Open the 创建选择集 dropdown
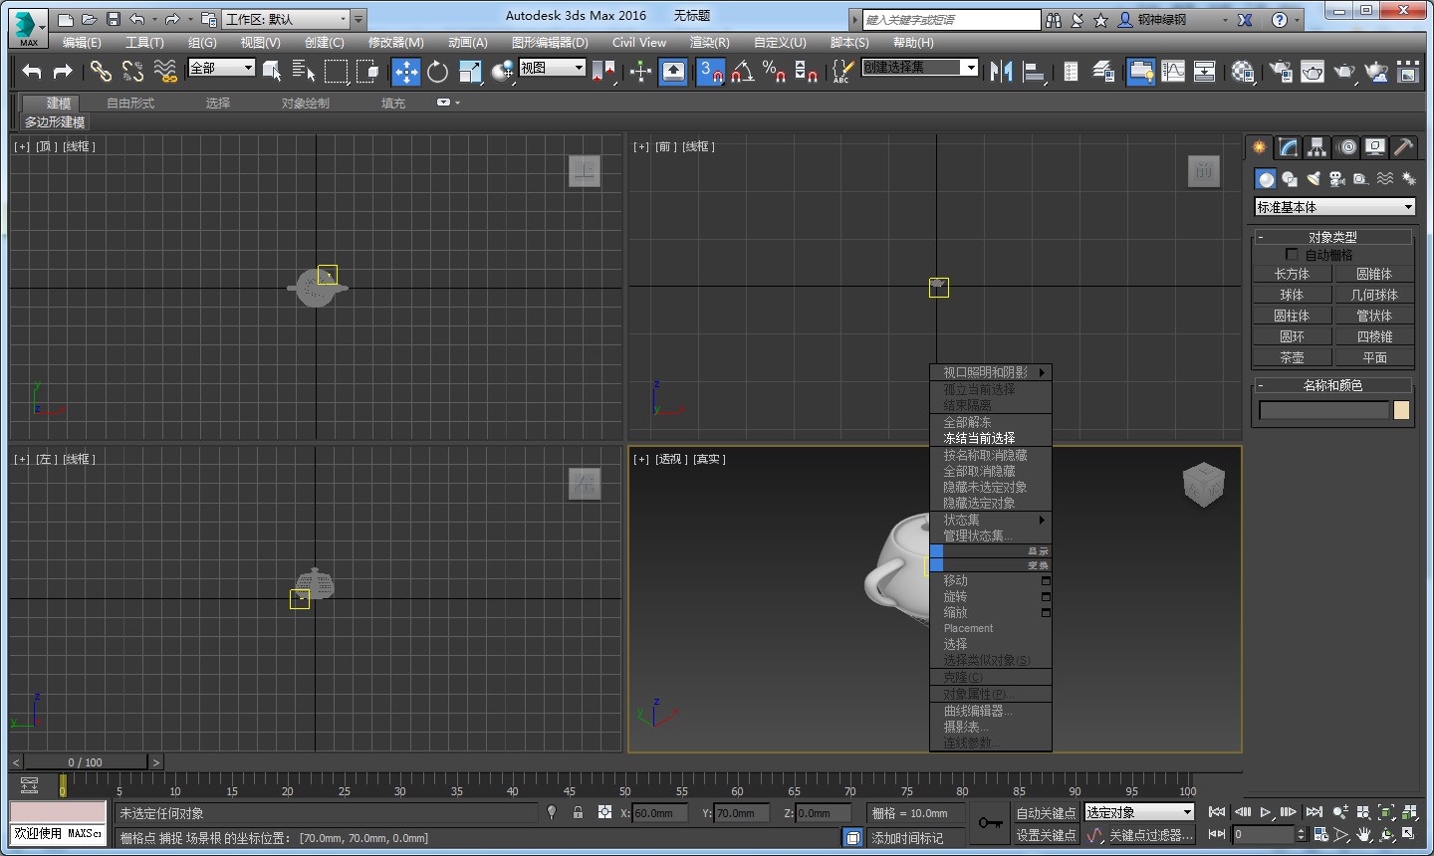 pos(920,67)
